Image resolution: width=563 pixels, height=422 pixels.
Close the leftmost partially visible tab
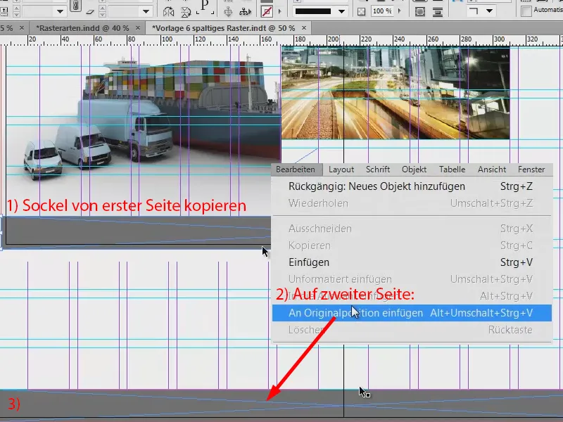tap(22, 28)
